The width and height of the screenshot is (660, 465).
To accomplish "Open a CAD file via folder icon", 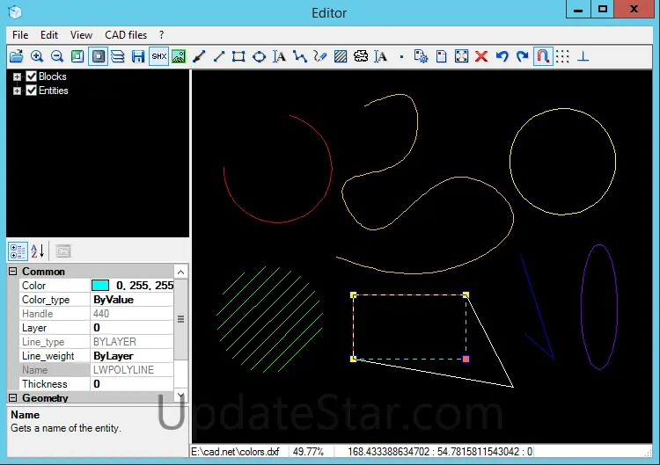I will (17, 56).
